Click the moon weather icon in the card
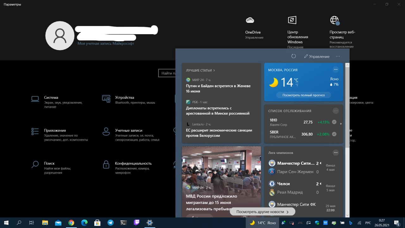This screenshot has height=228, width=405. (x=273, y=83)
